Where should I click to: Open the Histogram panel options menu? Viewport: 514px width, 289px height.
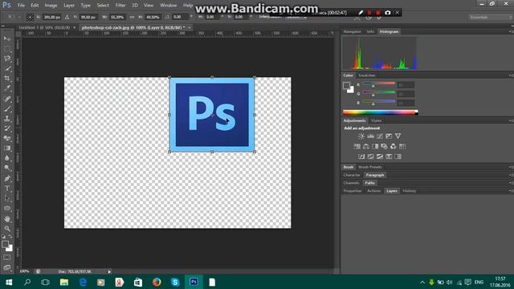511,31
